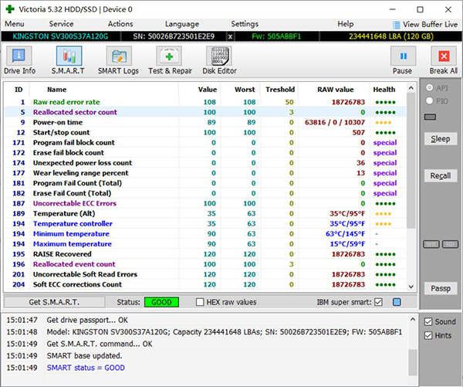The image size is (463, 387).
Task: Select the PIO radio button
Action: click(430, 100)
